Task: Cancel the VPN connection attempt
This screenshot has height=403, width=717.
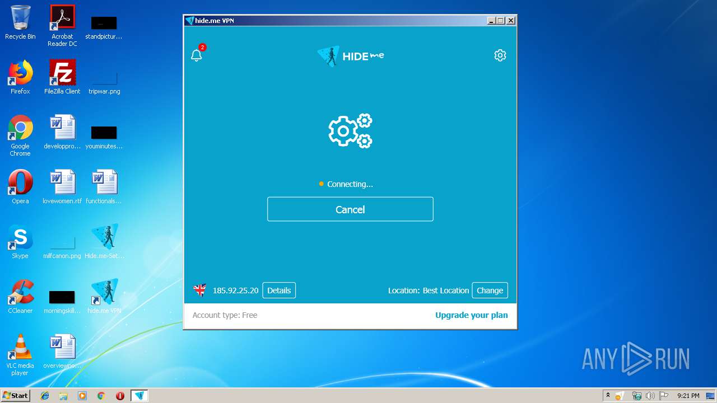Action: click(350, 209)
